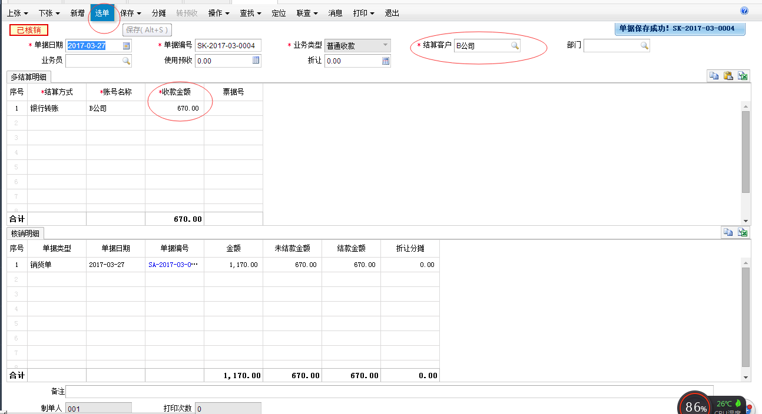Export 多结算明细 grid to Excel
762x414 pixels.
pos(743,76)
